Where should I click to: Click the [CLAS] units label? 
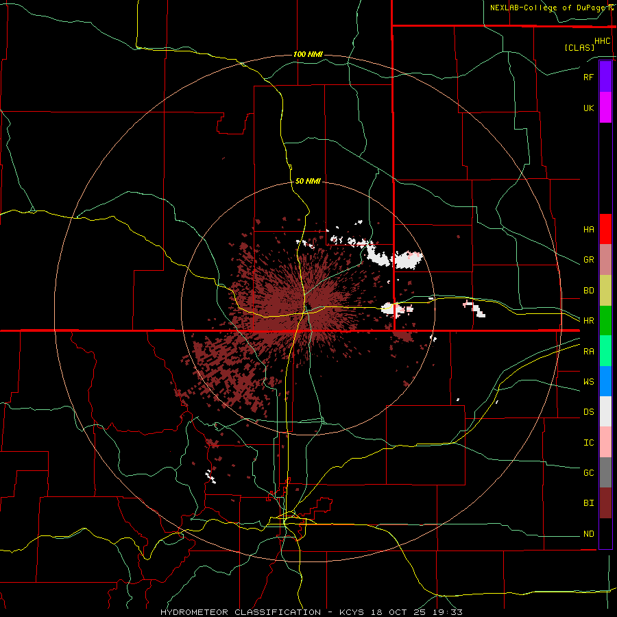579,48
